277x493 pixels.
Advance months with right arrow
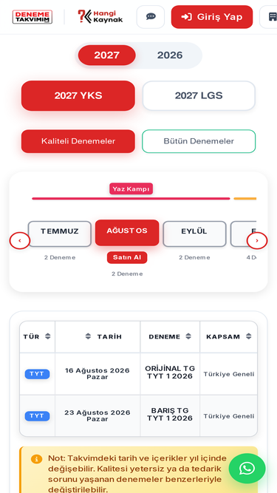click(x=257, y=241)
